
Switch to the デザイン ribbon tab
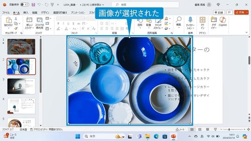tap(45, 13)
